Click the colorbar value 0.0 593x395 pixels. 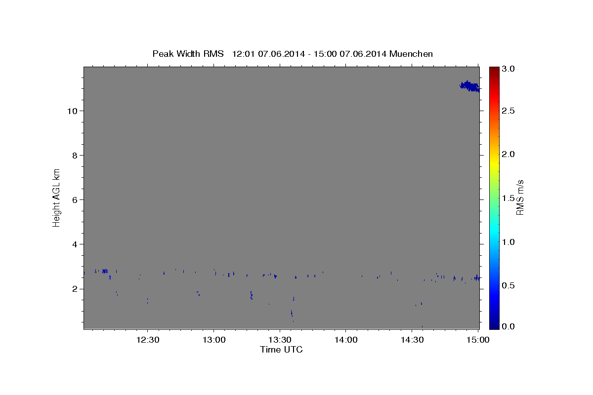509,326
